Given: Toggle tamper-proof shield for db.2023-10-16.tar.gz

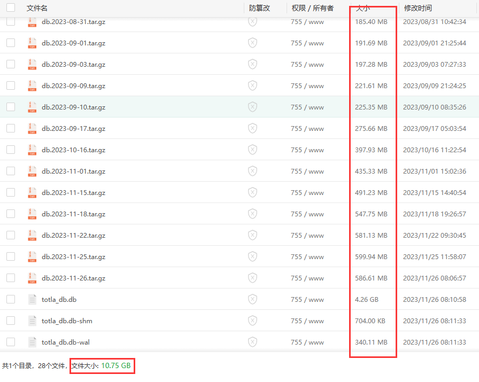Looking at the screenshot, I should (252, 150).
